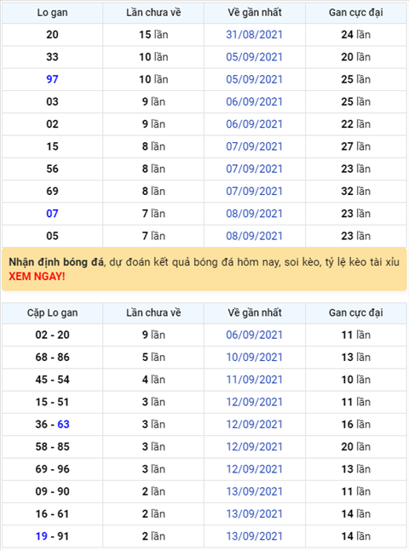Click the blue number 63 in pair 36 - 63
The height and width of the screenshot is (550, 409).
tap(63, 425)
